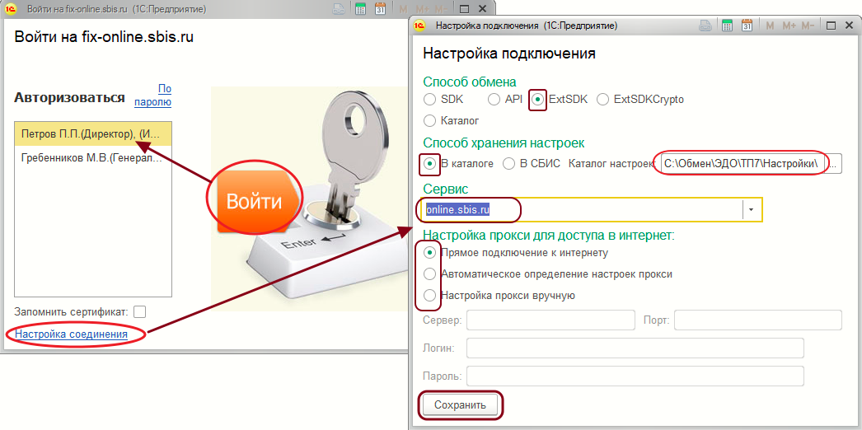Open calendar icon in login window title bar
Screen dimensions: 862x430
click(380, 8)
